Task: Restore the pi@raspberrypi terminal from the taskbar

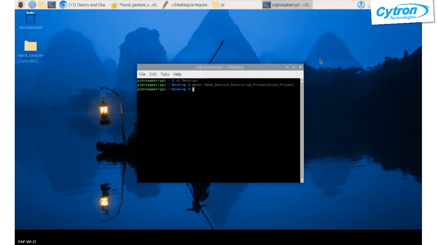Action: (287, 4)
